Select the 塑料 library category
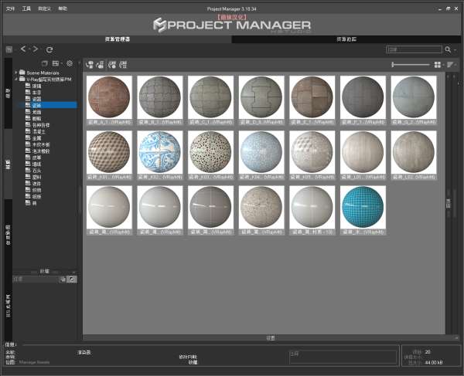 [36, 178]
